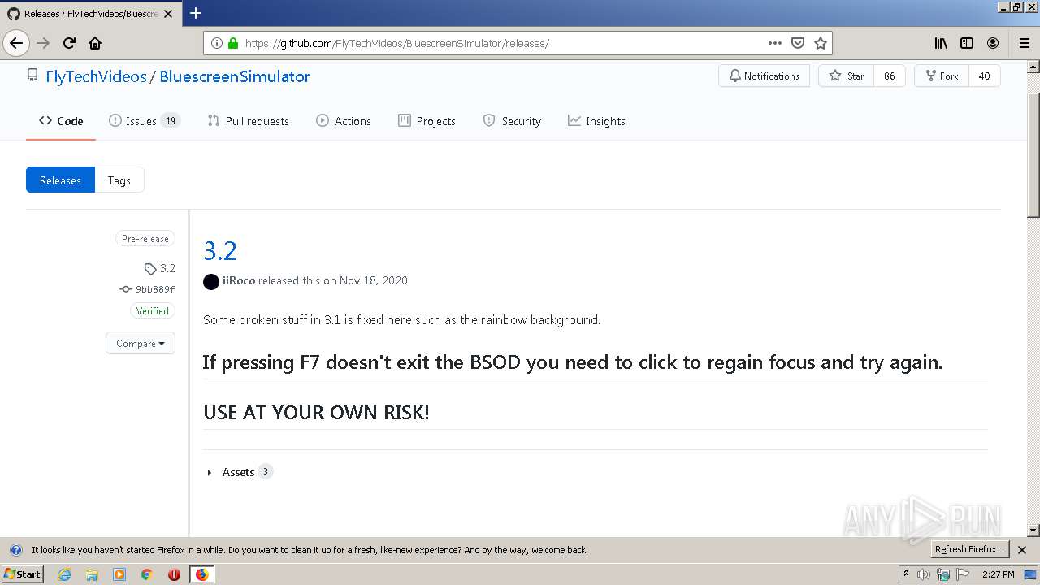Open the page actions three-dot menu

(x=775, y=43)
